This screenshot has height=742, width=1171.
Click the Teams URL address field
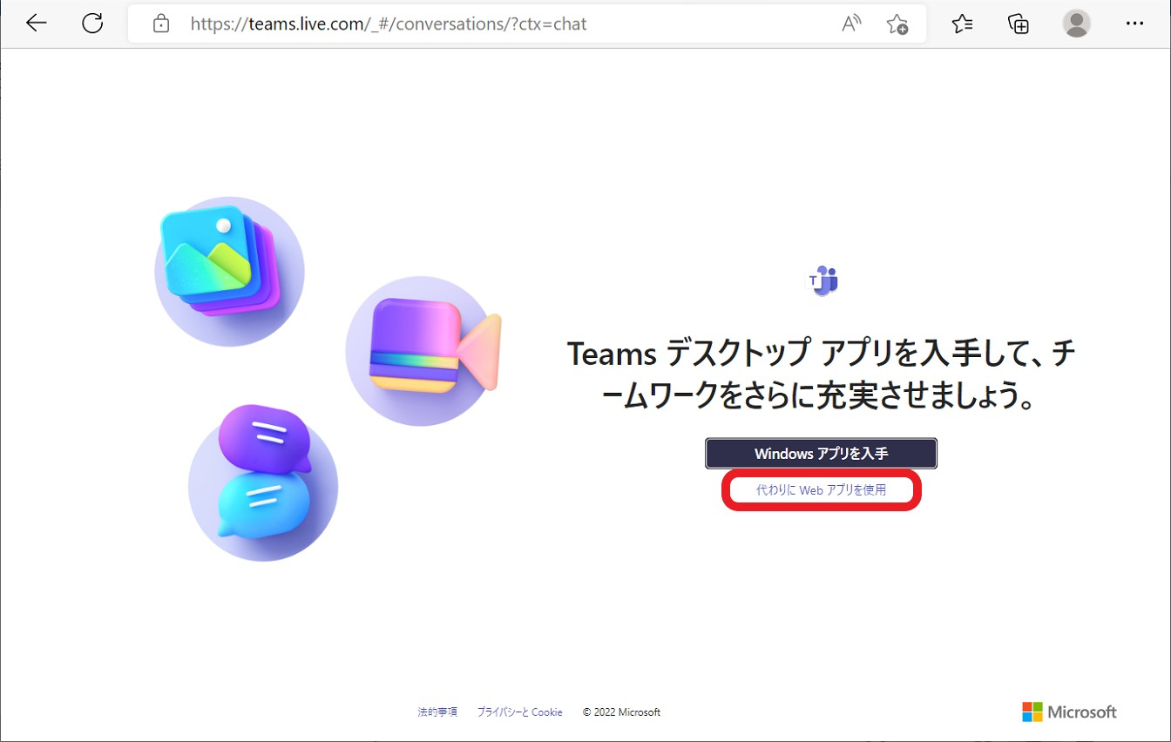[x=479, y=24]
